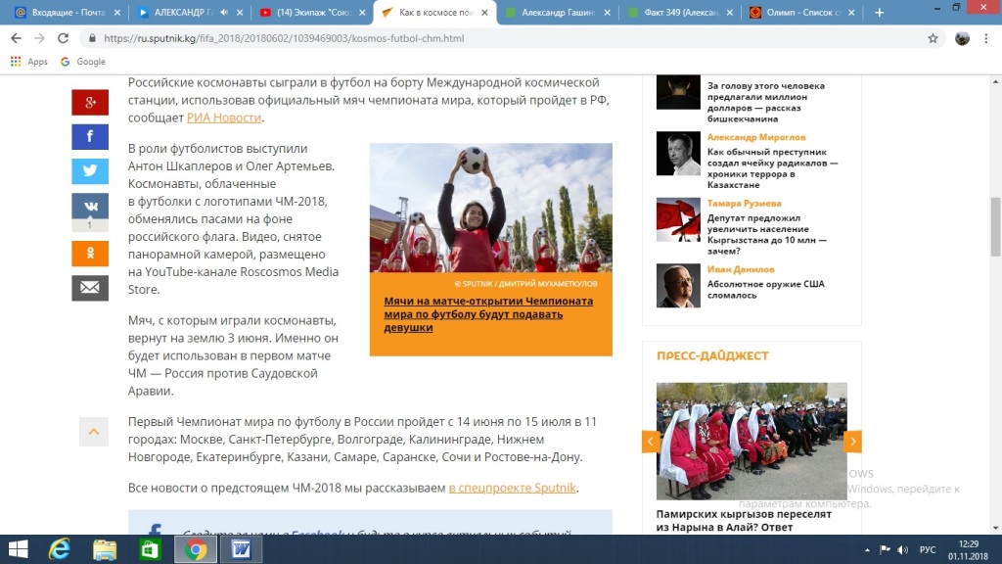Share article on Twitter icon

(x=89, y=171)
